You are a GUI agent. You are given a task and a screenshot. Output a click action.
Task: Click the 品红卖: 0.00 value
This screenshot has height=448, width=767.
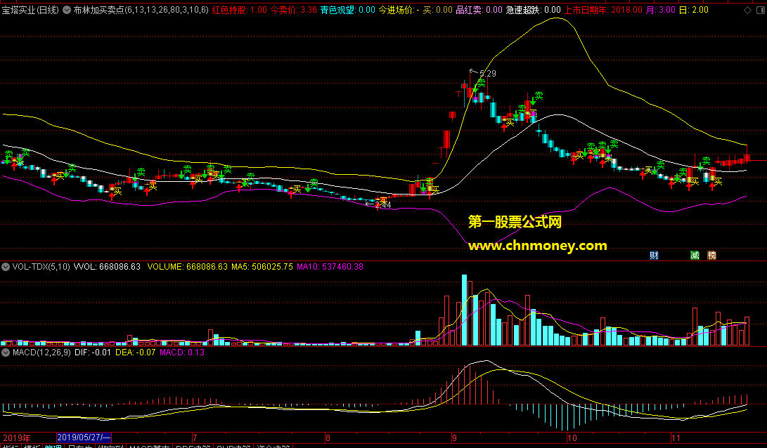[x=479, y=10]
